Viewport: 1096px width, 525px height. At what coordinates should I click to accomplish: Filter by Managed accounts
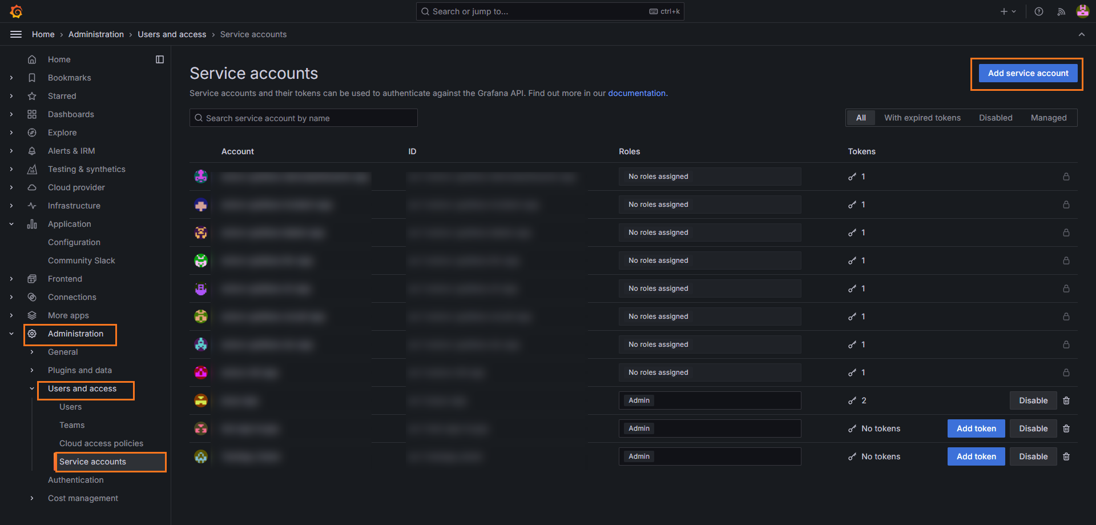coord(1049,118)
